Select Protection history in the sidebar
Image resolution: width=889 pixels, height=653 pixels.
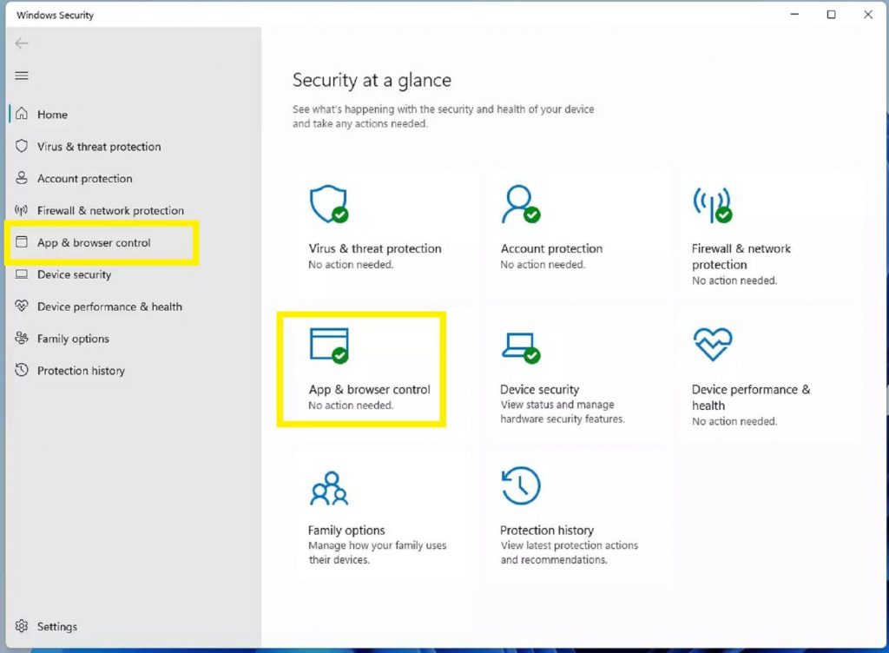click(81, 371)
